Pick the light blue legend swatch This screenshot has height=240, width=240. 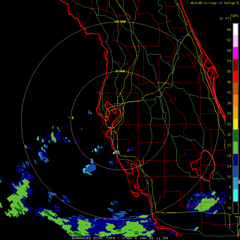tap(235, 183)
